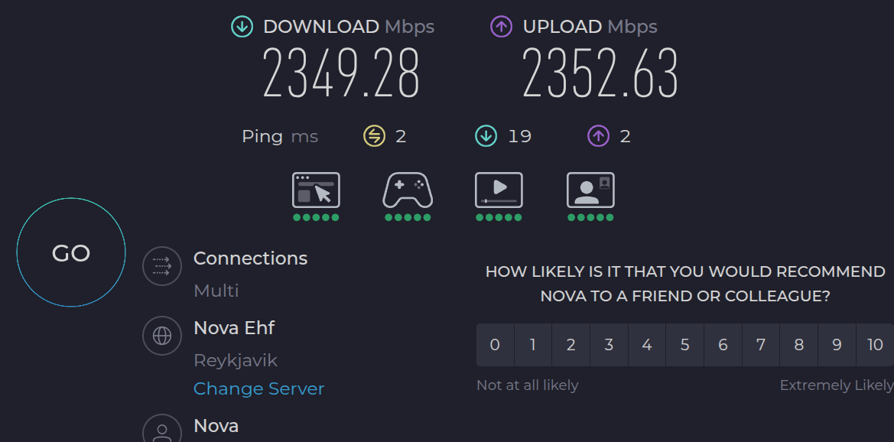Click the Connections arrows icon
Image resolution: width=894 pixels, height=442 pixels.
(x=162, y=266)
